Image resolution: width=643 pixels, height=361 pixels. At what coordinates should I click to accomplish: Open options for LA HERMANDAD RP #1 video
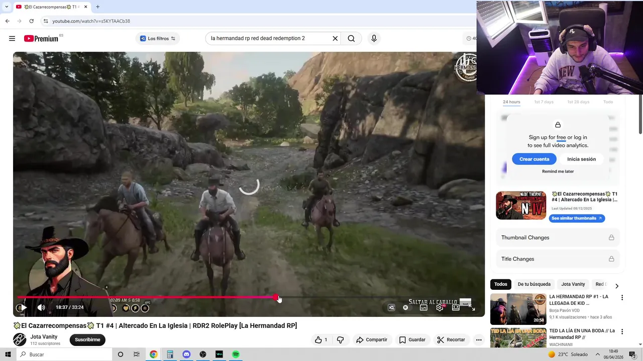pos(622,297)
